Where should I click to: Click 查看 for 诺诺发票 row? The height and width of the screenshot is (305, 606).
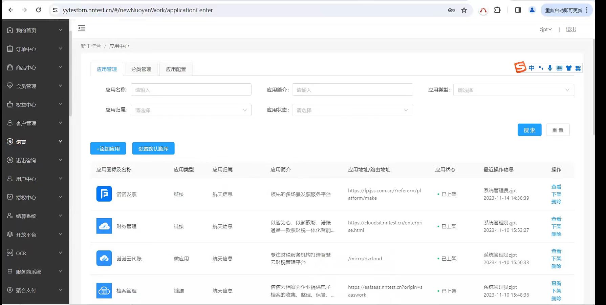coord(556,187)
